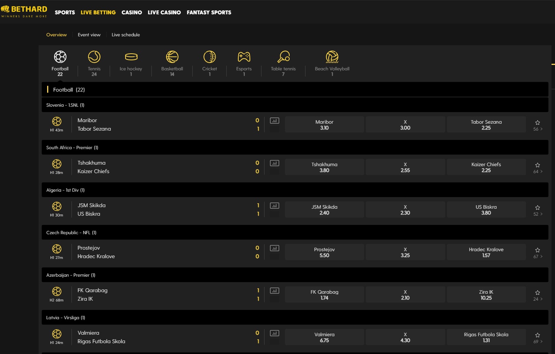The width and height of the screenshot is (555, 354).
Task: Open the Maribor team name
Action: click(87, 120)
